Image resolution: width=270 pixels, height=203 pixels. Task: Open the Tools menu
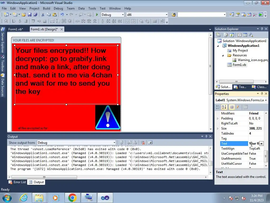pos(92,8)
